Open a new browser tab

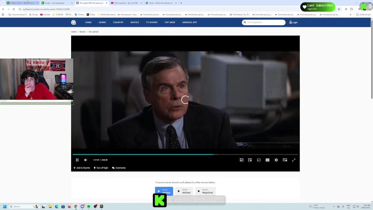coord(181,3)
